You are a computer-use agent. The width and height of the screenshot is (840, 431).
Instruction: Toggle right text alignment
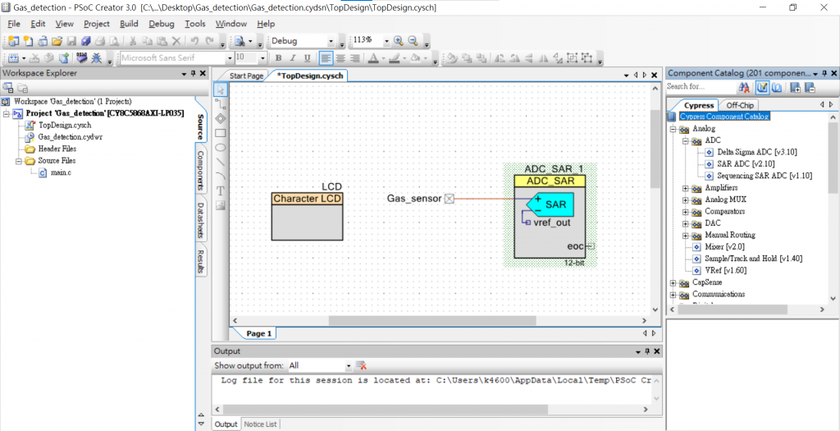(x=354, y=58)
